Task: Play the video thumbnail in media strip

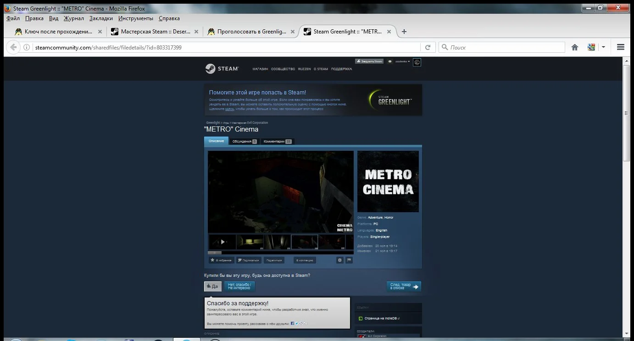Action: point(222,242)
